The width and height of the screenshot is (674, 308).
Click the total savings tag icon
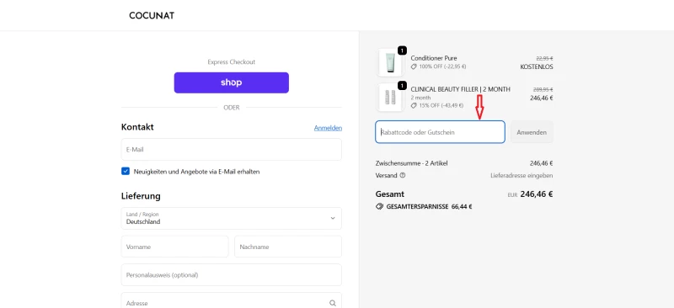click(379, 206)
